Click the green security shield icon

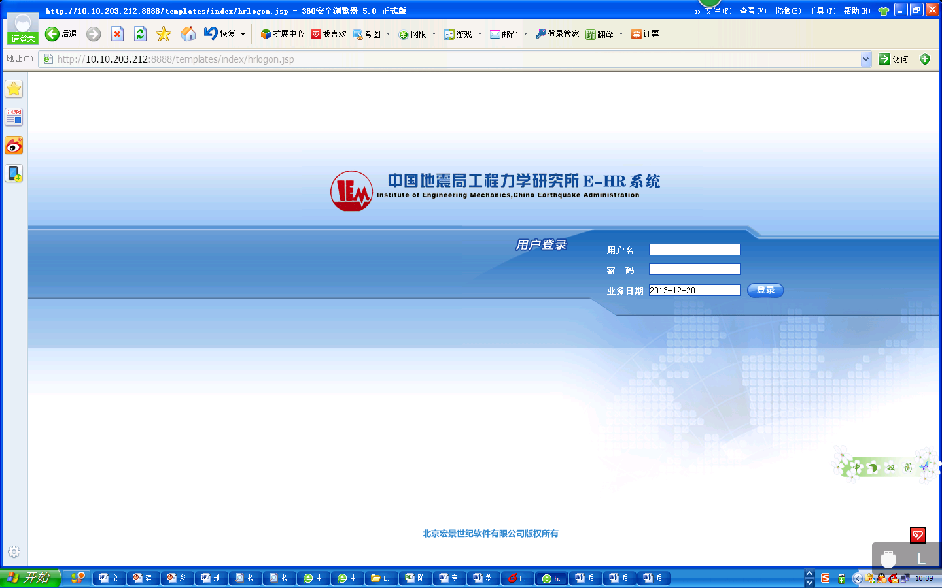pyautogui.click(x=925, y=59)
